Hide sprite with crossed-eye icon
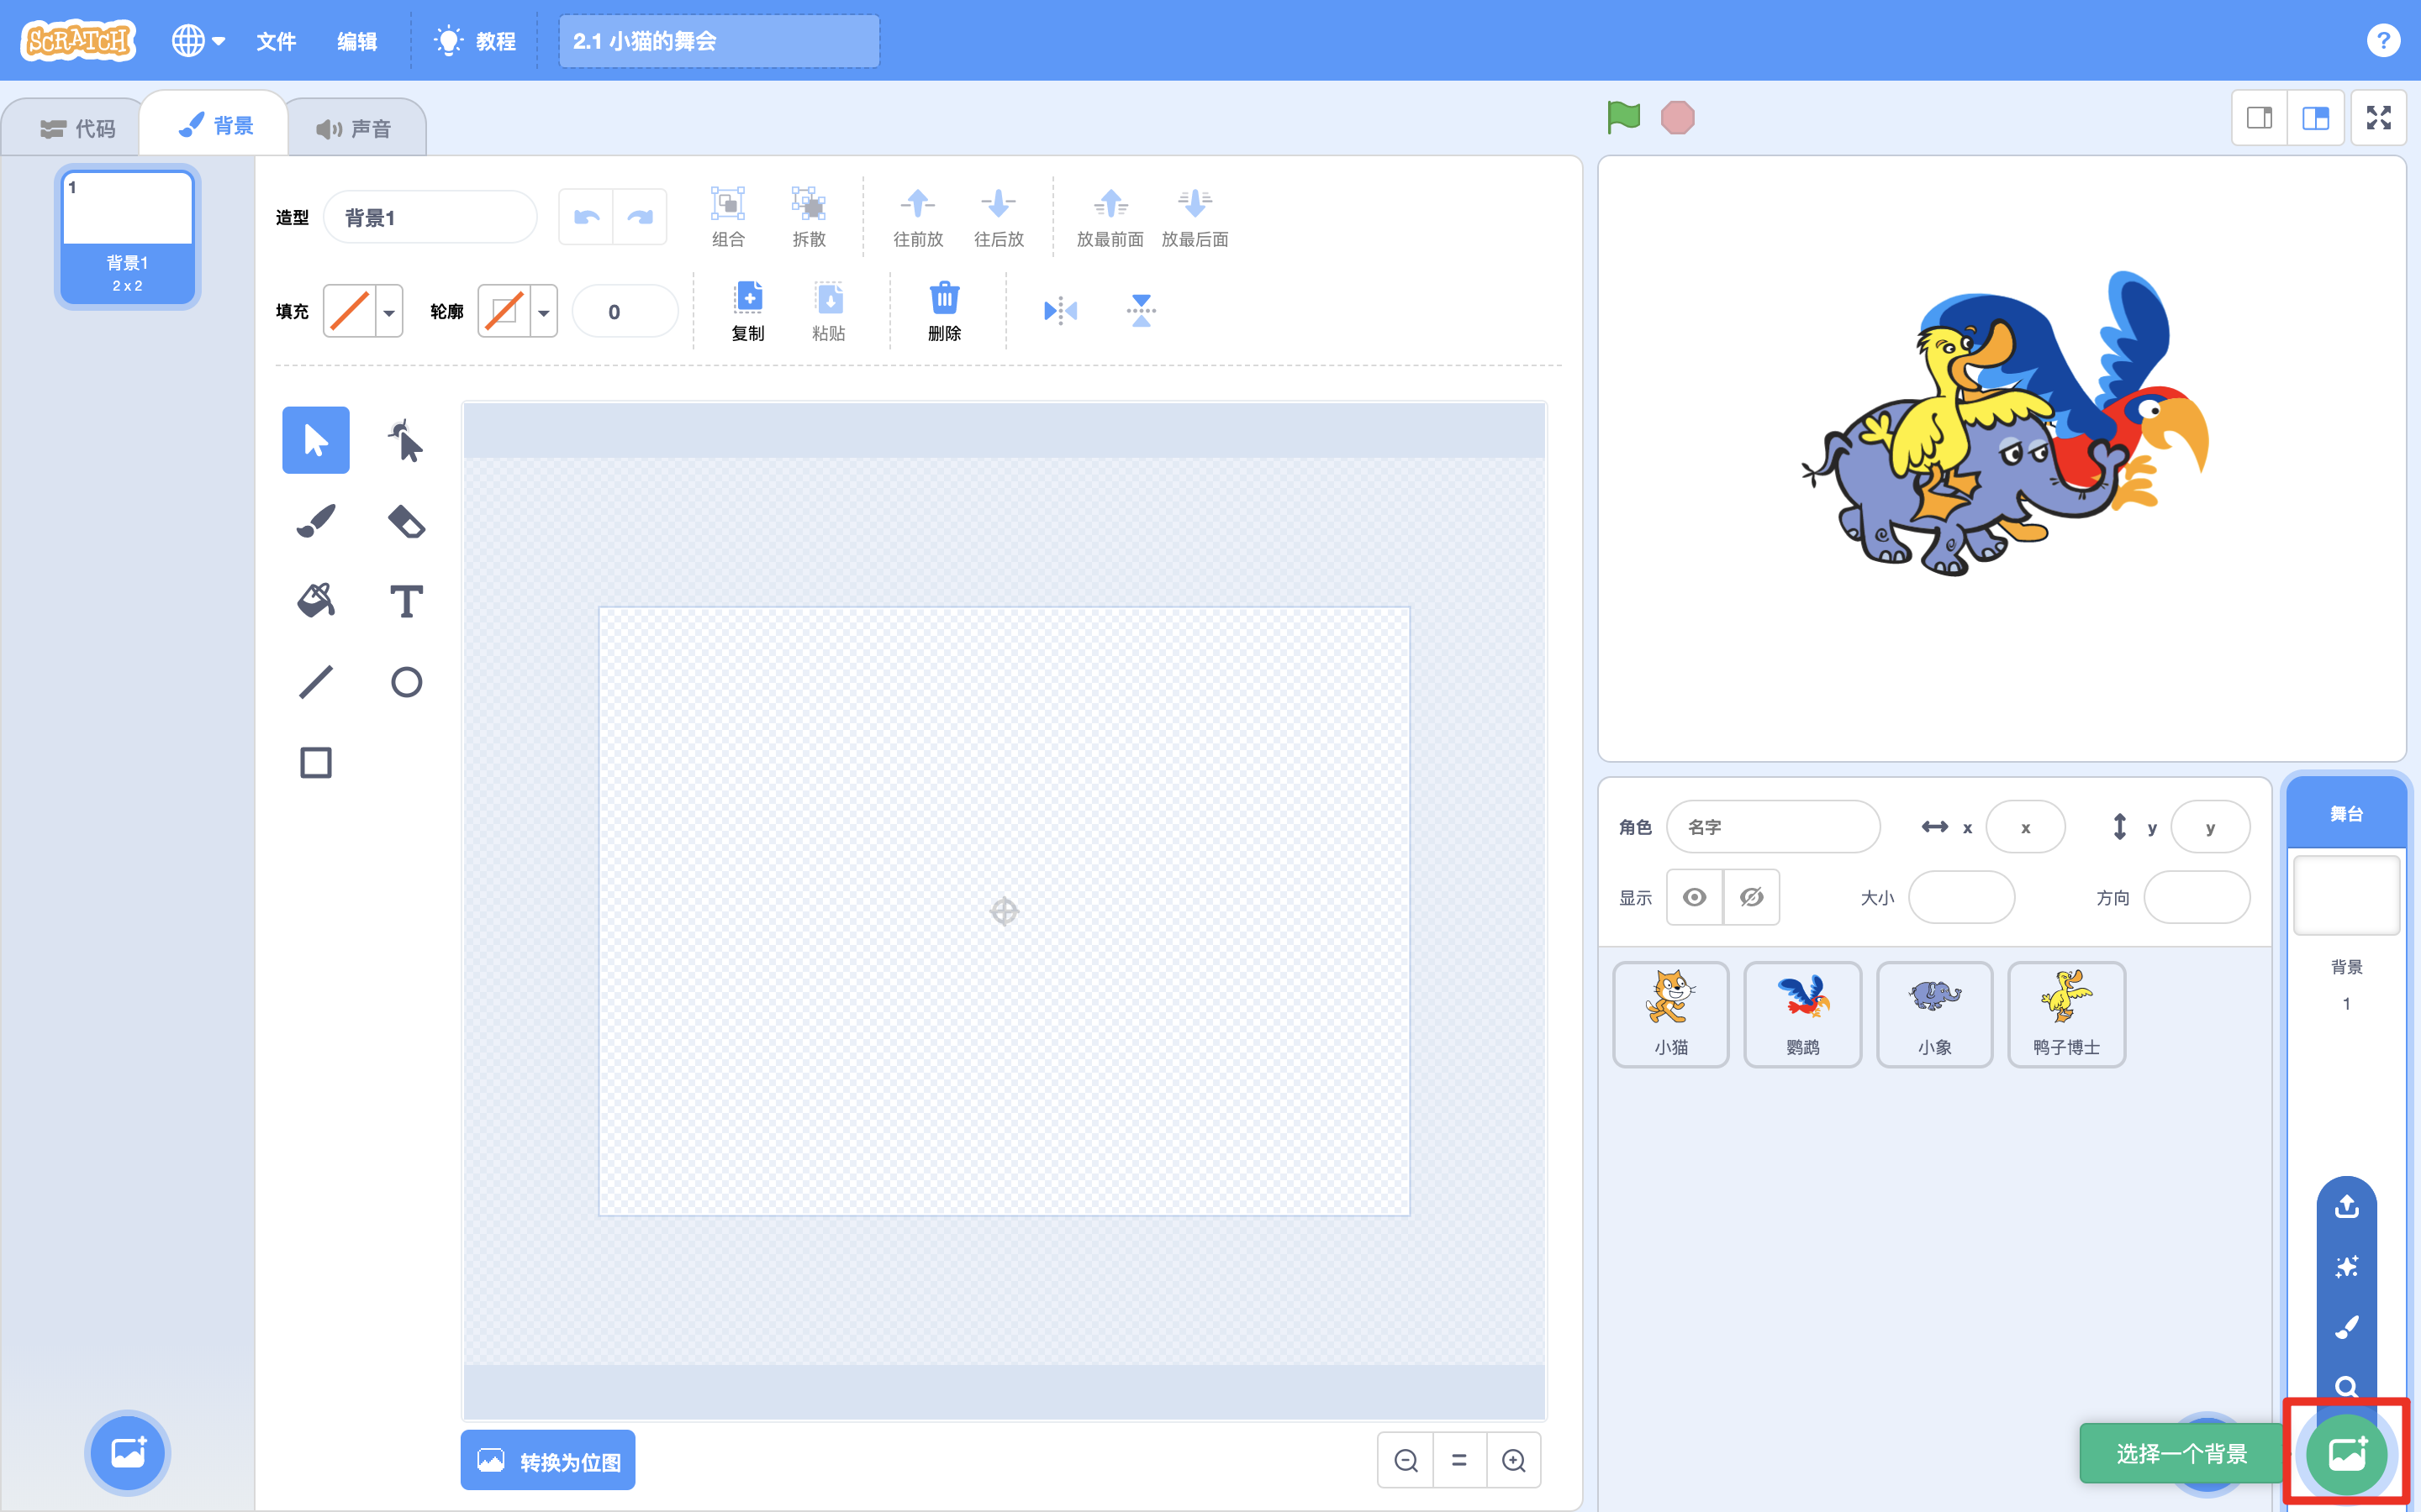 [1752, 897]
